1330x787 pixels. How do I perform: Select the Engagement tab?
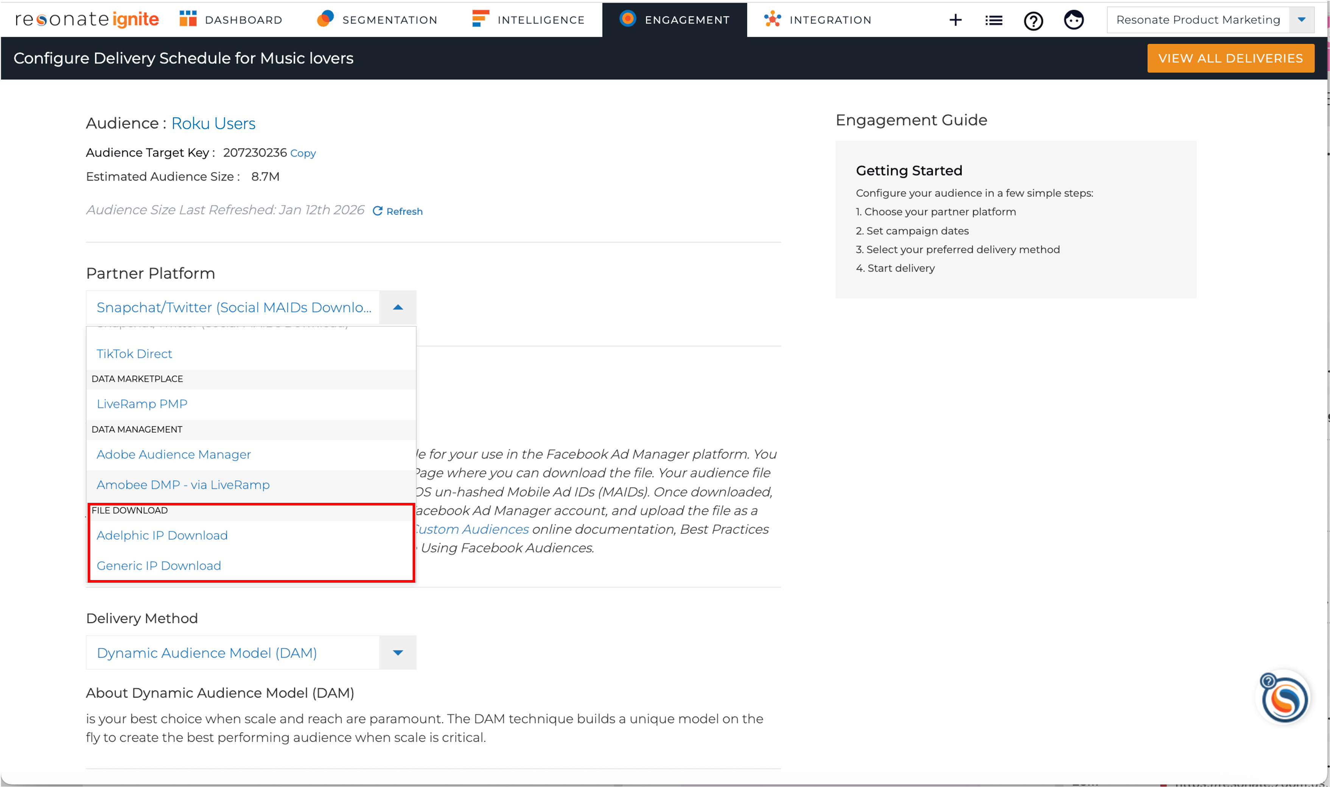point(675,20)
